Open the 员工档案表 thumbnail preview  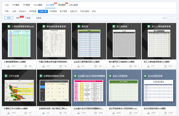pyautogui.click(x=124, y=41)
